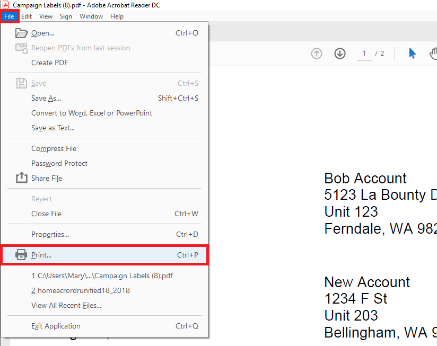Go to next page with down arrow
This screenshot has width=437, height=346.
[x=340, y=54]
